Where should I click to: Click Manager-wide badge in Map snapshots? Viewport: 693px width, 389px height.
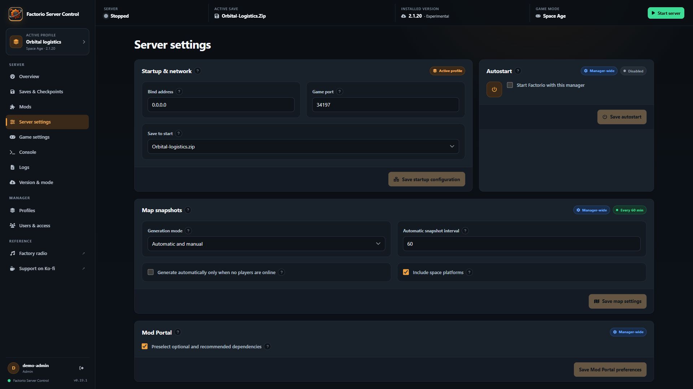coord(592,210)
